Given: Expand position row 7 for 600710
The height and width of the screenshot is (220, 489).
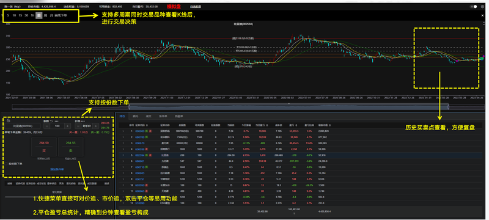Looking at the screenshot, I should click(123, 167).
